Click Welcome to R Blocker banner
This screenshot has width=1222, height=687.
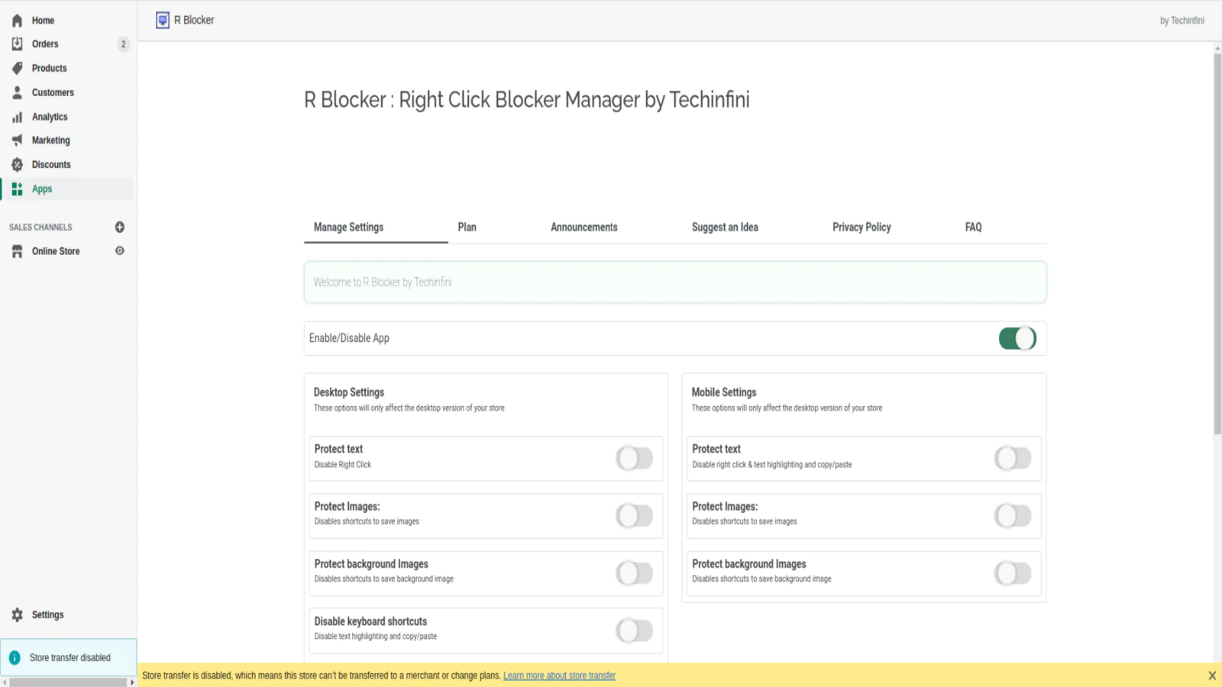point(675,282)
